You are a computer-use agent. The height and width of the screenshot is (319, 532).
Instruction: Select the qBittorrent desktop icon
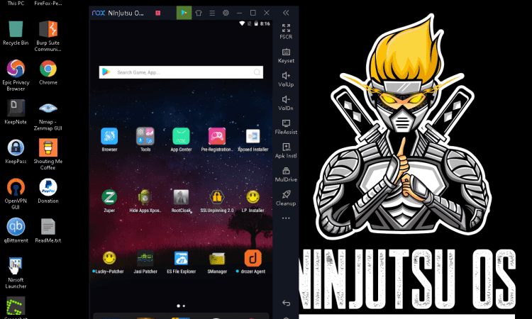[16, 230]
